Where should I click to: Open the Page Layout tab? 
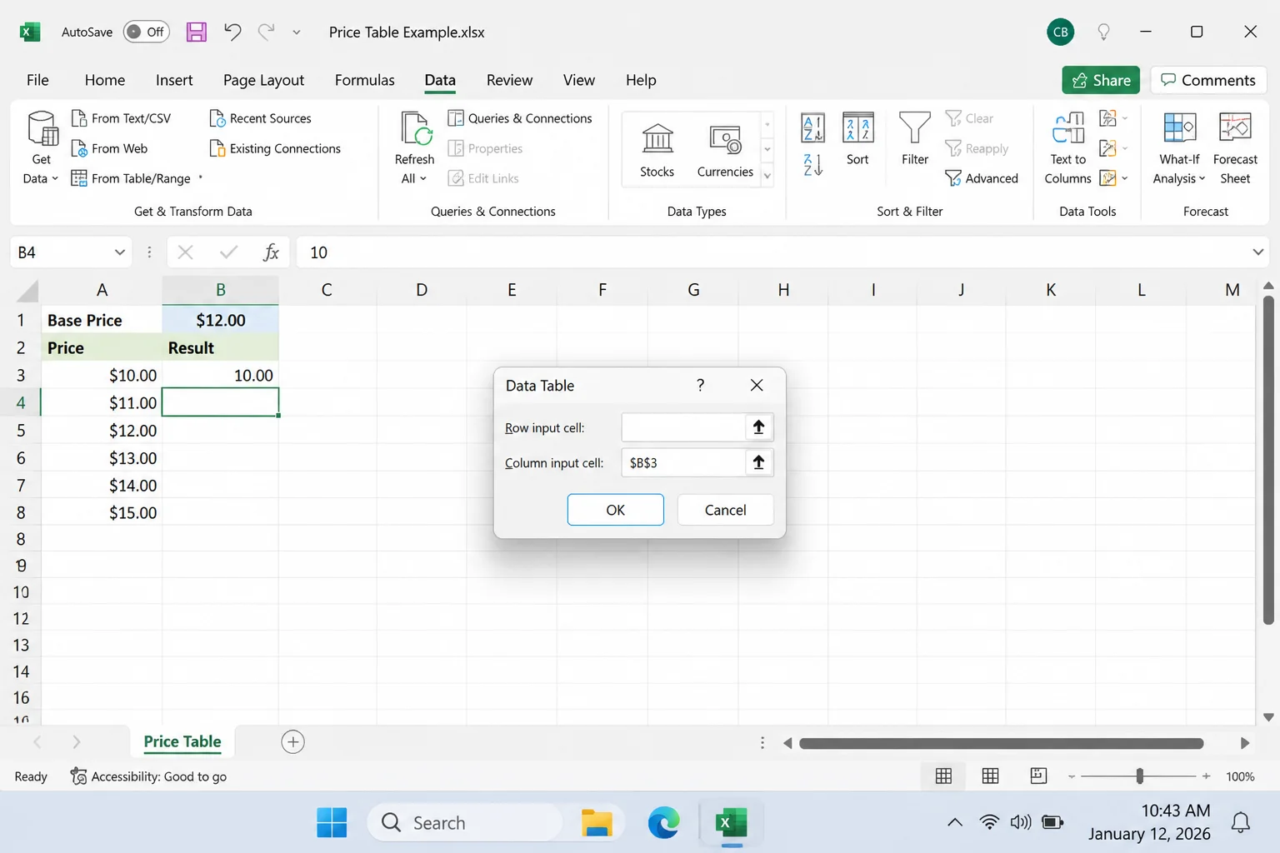263,80
